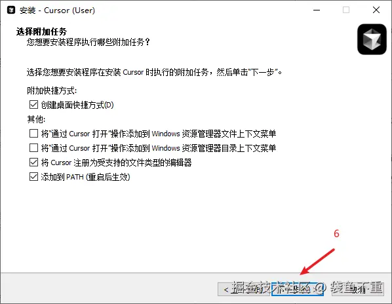Viewport: 392px width, 304px height.
Task: Click the "您想要安装程序执行哪些附加任务?" subtitle
Action: pos(88,42)
